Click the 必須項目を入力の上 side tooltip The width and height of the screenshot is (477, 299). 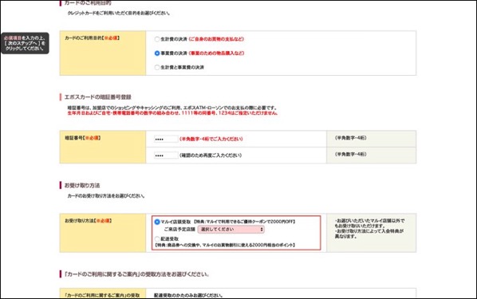click(25, 43)
